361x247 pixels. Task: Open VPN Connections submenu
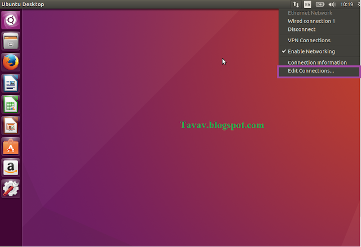(319, 41)
